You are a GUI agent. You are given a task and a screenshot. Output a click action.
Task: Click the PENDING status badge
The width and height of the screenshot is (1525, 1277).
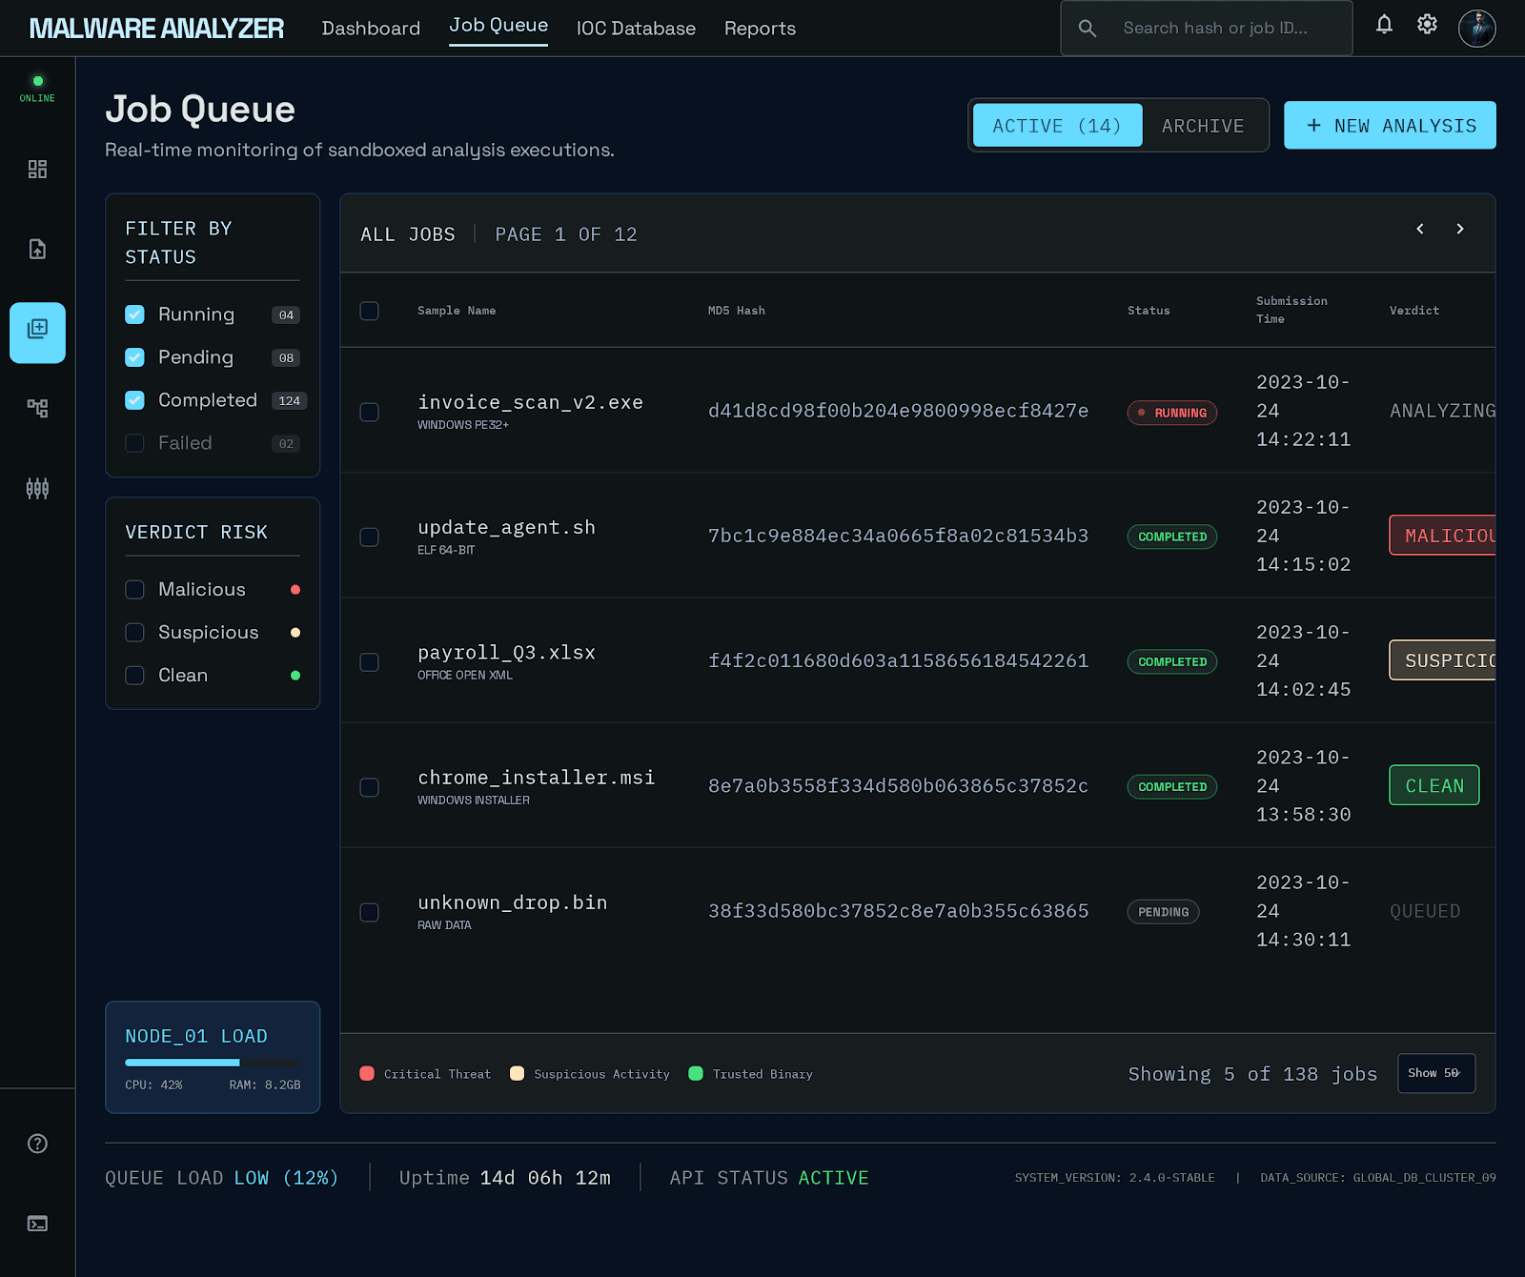click(x=1163, y=912)
